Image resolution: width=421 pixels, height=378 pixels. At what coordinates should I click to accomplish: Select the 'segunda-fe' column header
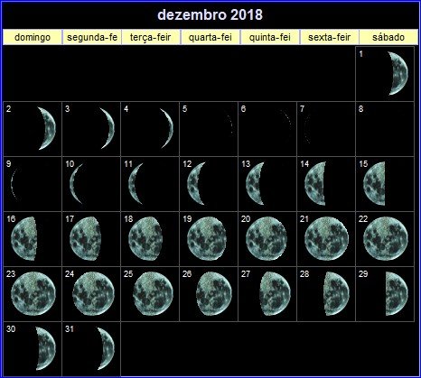point(92,37)
